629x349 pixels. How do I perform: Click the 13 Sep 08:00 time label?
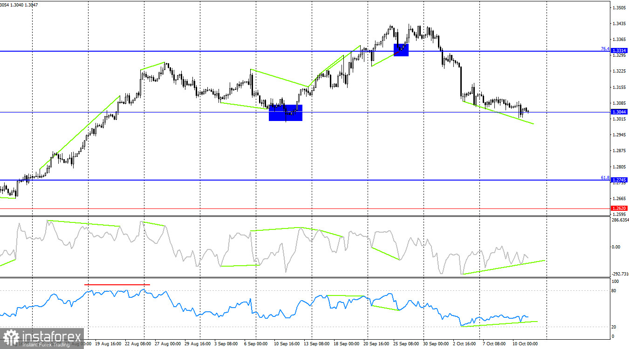click(316, 344)
